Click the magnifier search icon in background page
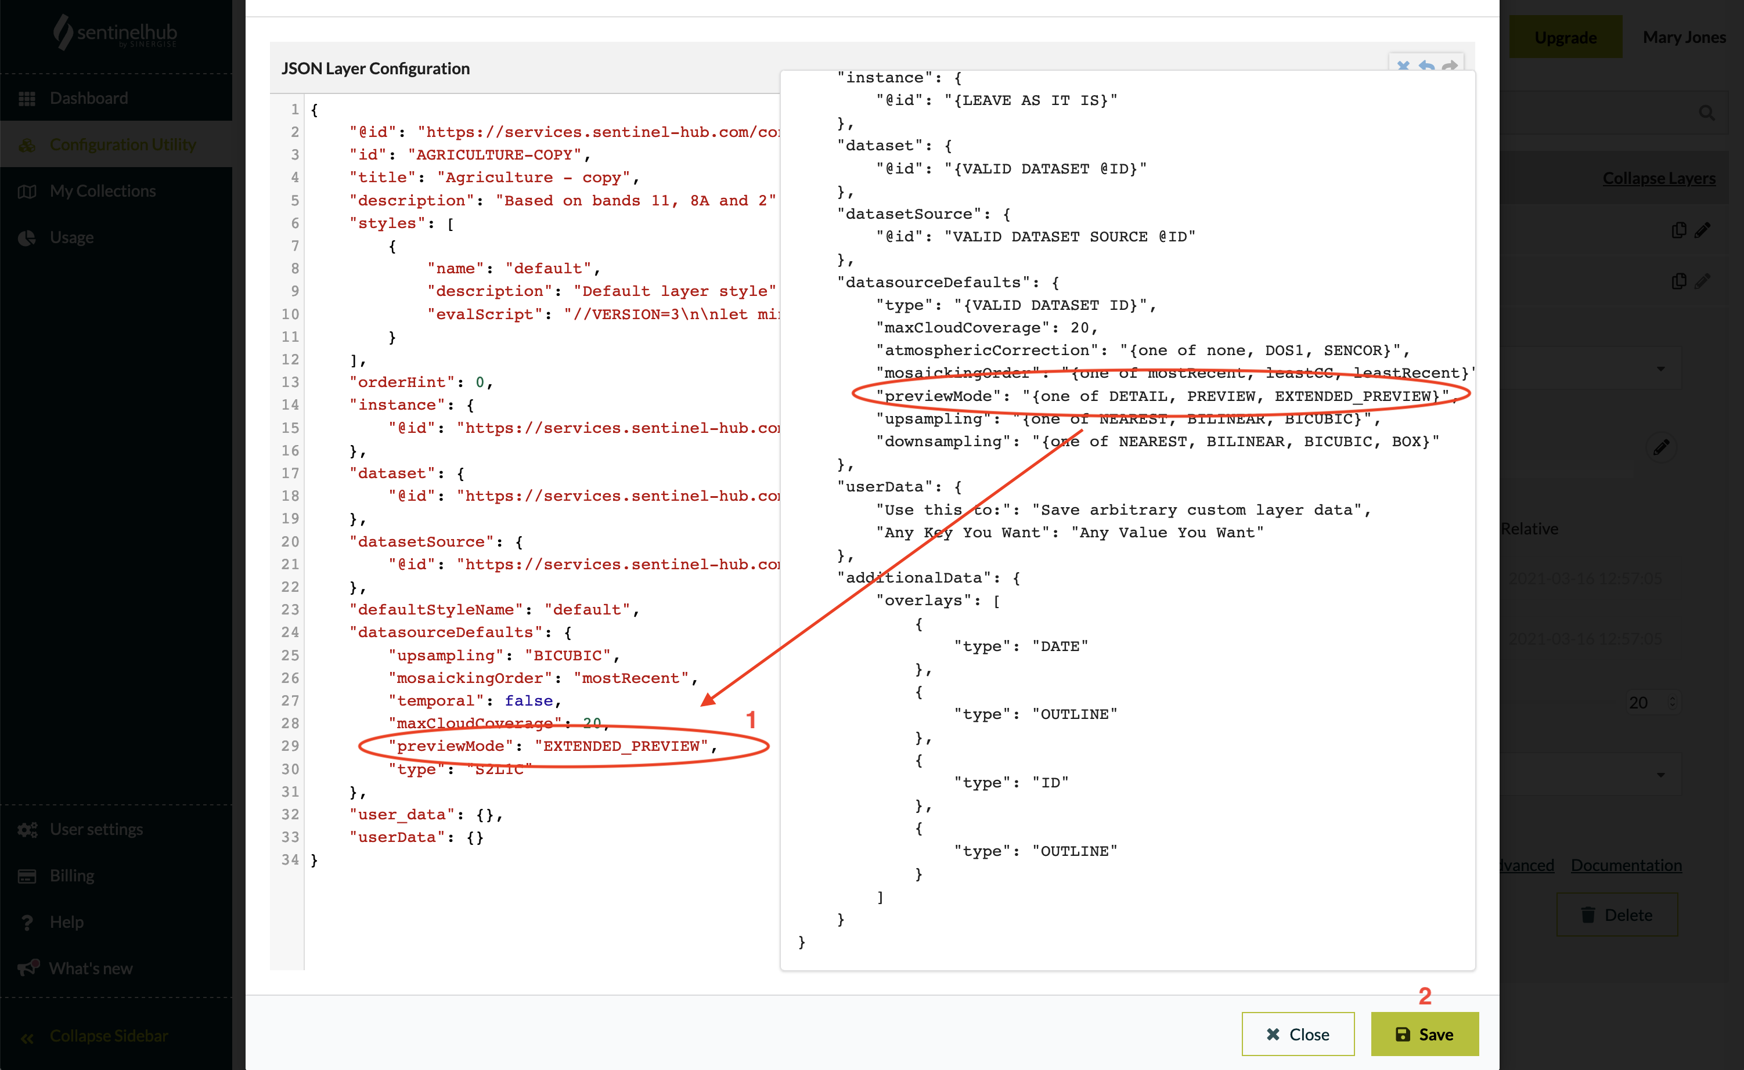This screenshot has width=1744, height=1070. pyautogui.click(x=1706, y=113)
